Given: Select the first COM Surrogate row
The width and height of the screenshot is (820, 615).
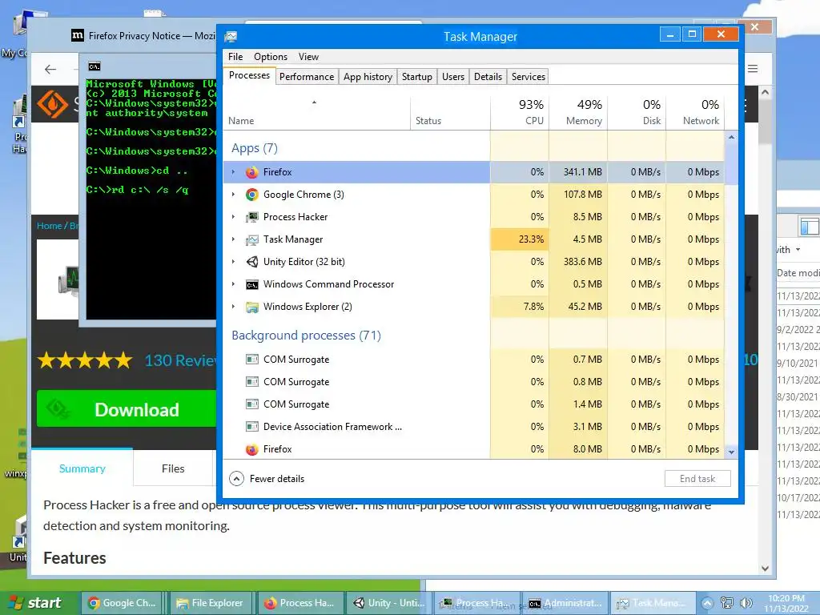Looking at the screenshot, I should click(356, 360).
